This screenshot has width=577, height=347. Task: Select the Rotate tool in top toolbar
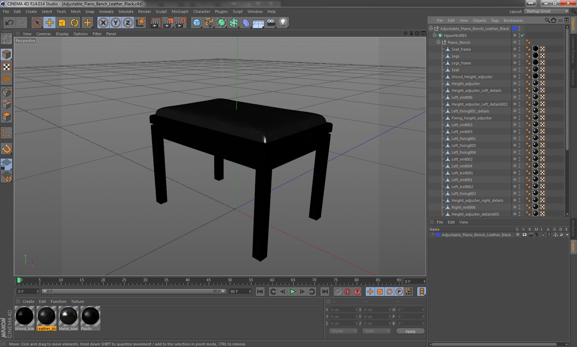pos(75,22)
